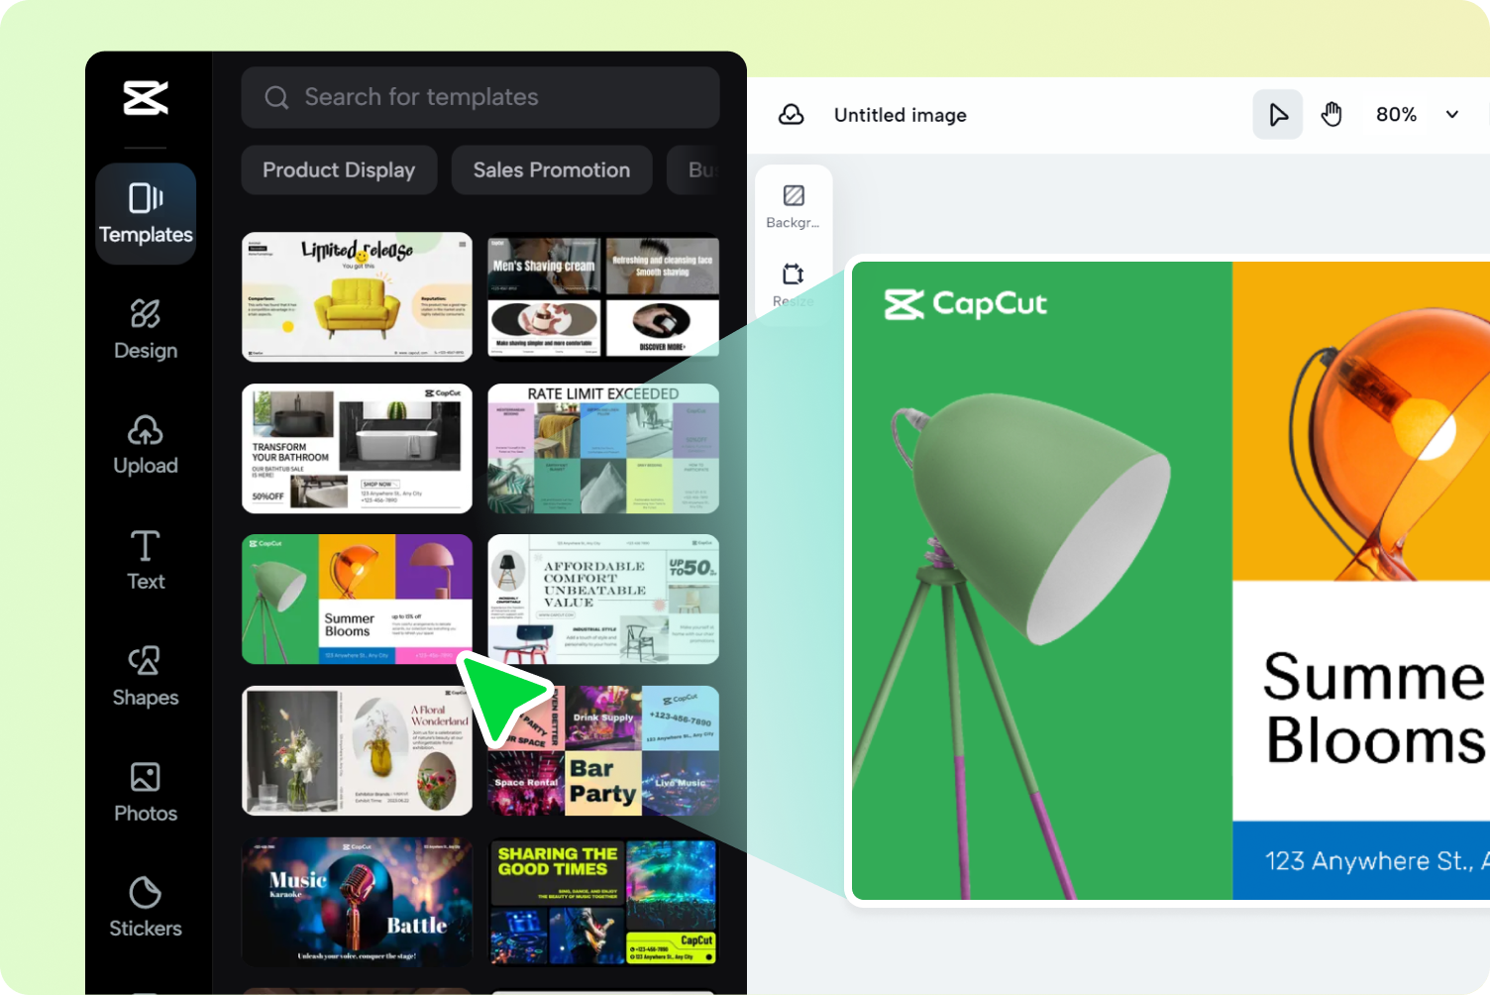
Task: Open the Photos panel
Action: pos(146,793)
